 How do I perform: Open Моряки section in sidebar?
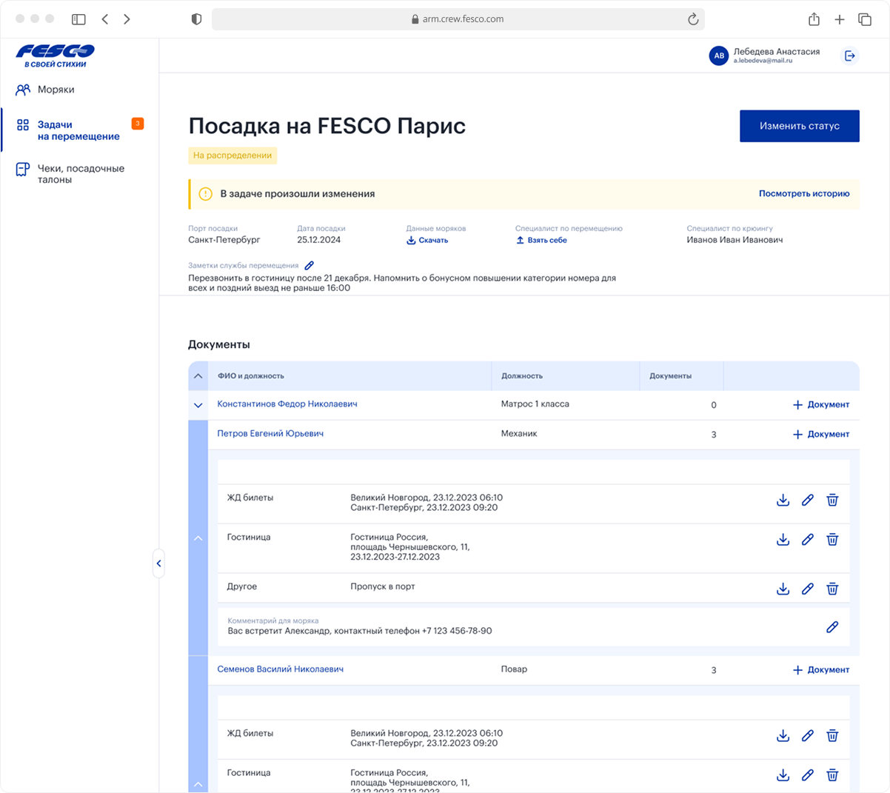(56, 90)
